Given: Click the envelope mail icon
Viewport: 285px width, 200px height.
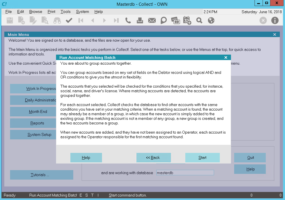Looking at the screenshot, I should coord(152,20).
